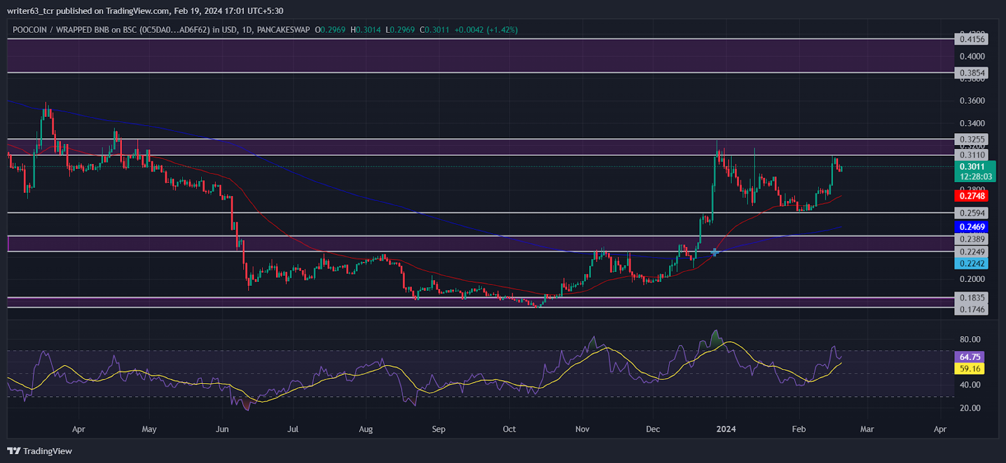This screenshot has height=463, width=1006.
Task: Click the 0.1835 price level label
Action: tap(972, 298)
